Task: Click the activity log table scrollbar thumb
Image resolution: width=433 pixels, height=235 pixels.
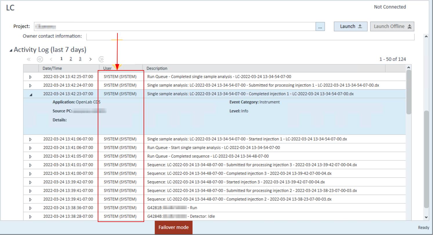Action: (x=409, y=92)
